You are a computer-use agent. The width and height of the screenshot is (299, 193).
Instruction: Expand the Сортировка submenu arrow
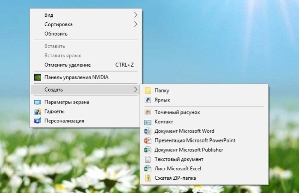[136, 24]
